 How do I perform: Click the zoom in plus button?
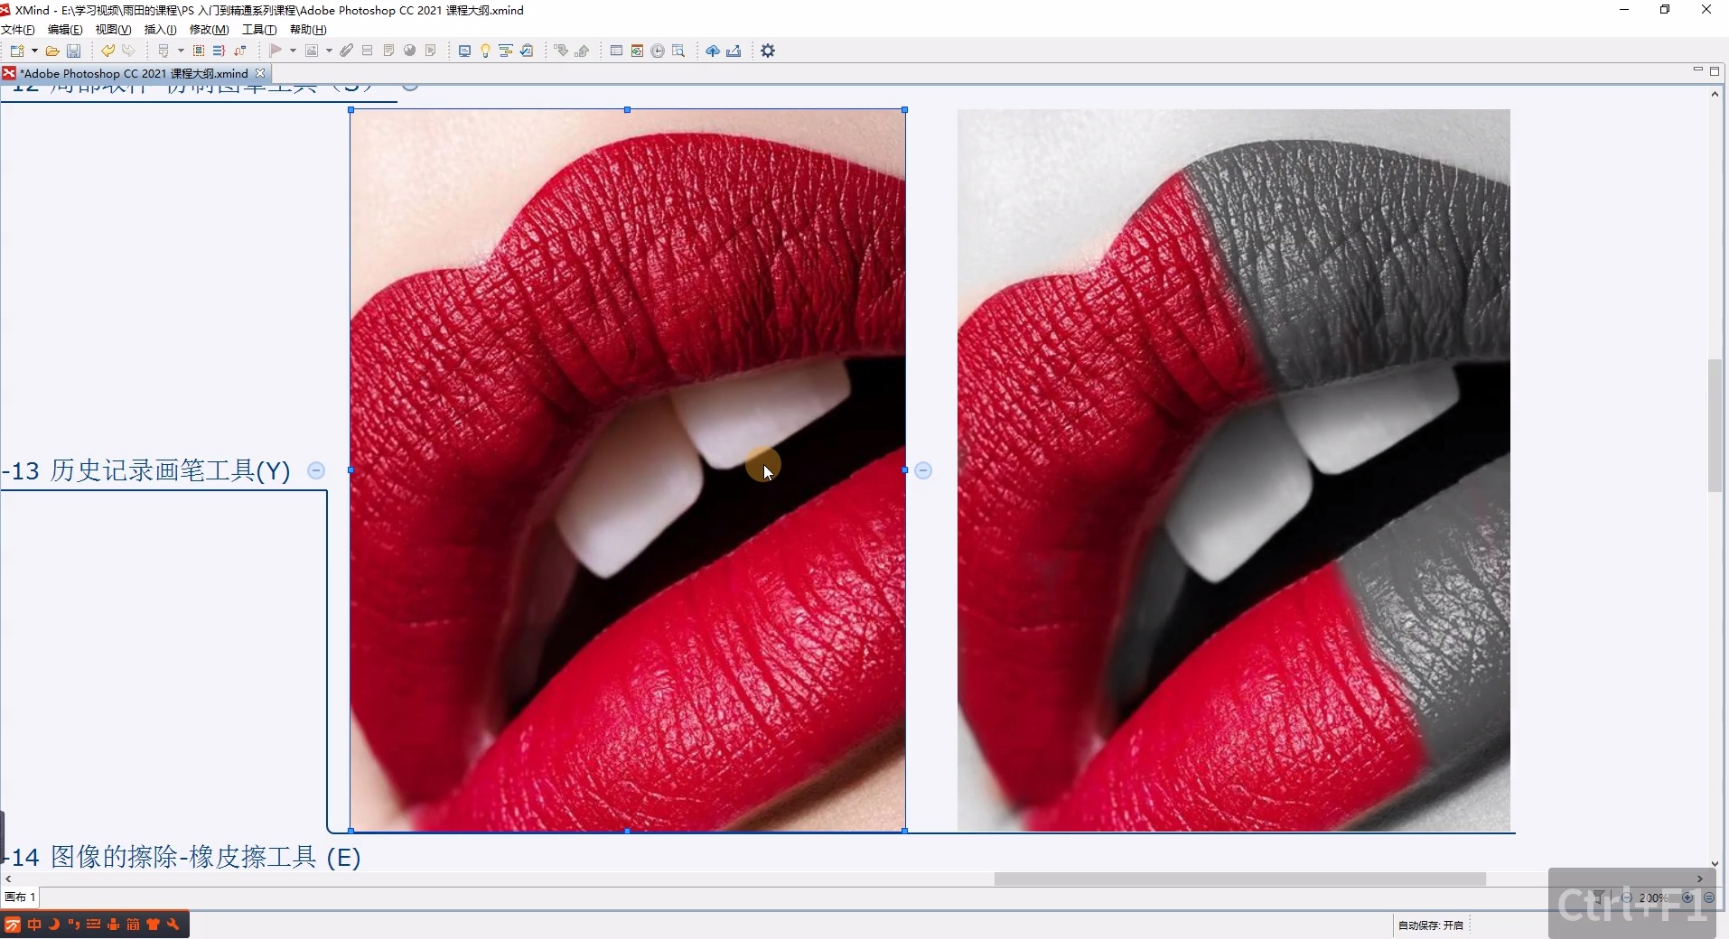(x=1687, y=897)
